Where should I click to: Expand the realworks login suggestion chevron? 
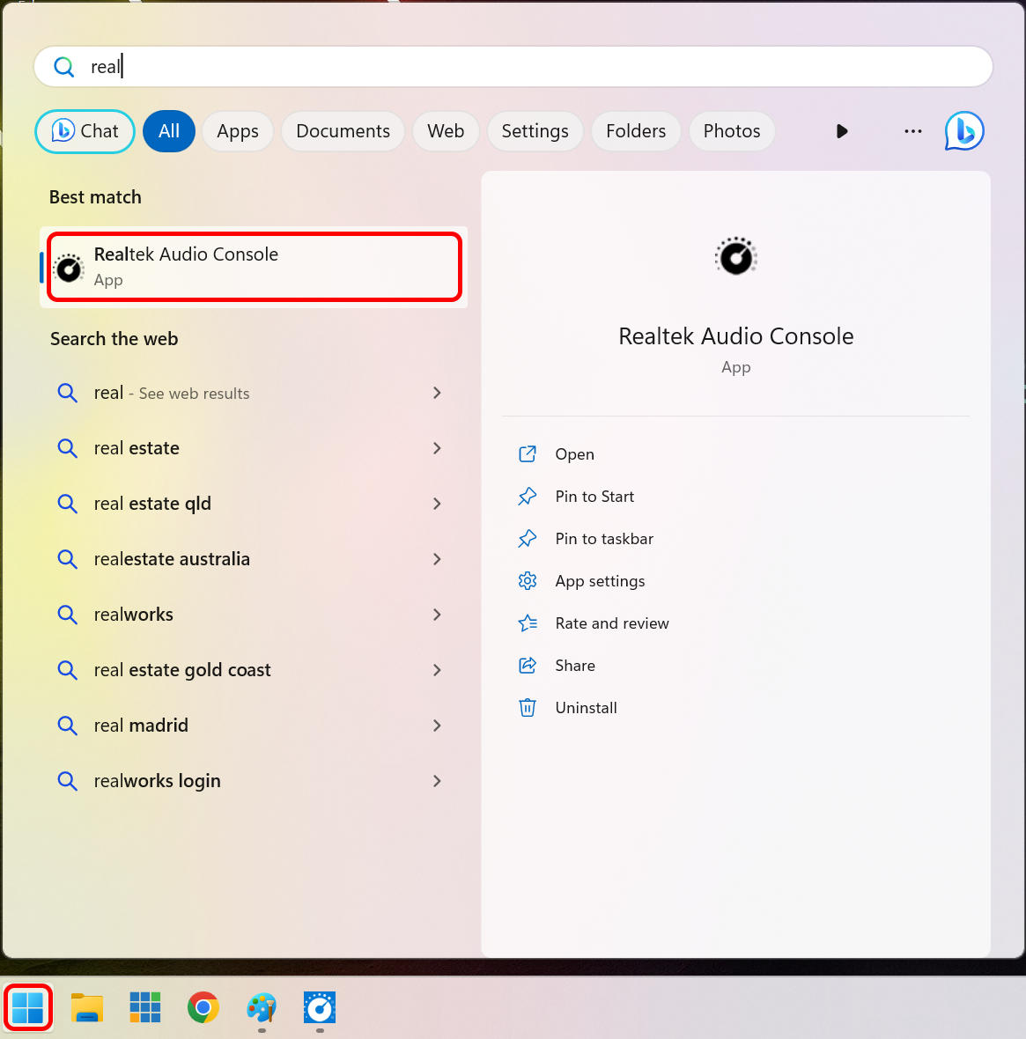(x=437, y=781)
